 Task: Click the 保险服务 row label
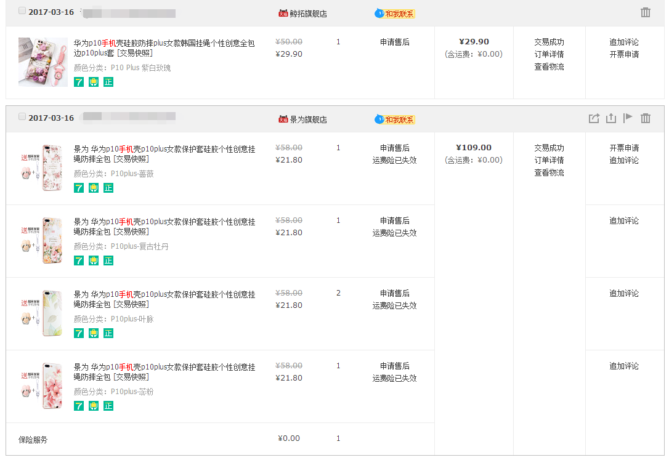33,440
